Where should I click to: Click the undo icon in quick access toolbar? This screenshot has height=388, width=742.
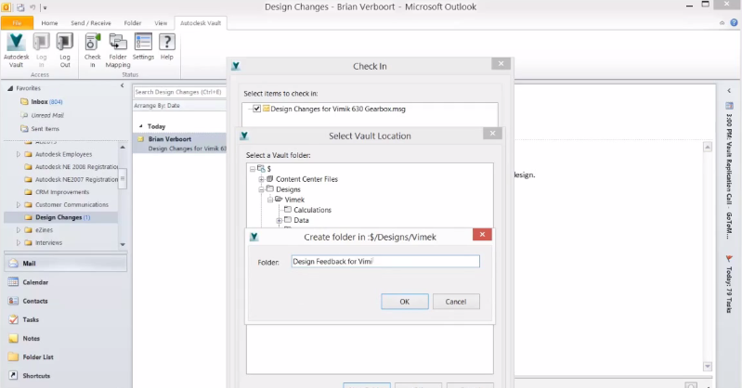pyautogui.click(x=33, y=7)
